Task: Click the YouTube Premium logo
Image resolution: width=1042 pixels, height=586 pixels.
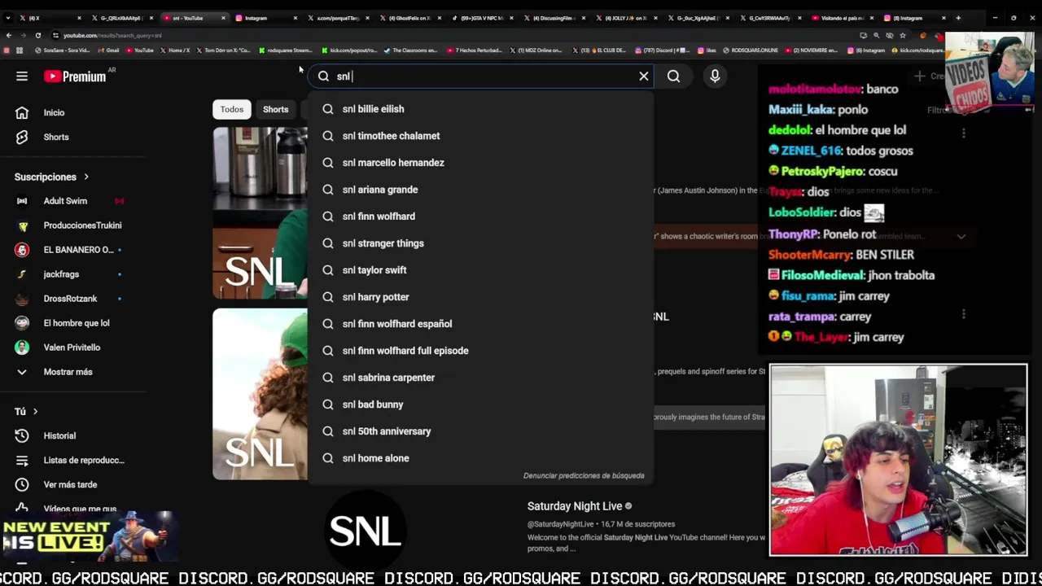Action: coord(75,76)
